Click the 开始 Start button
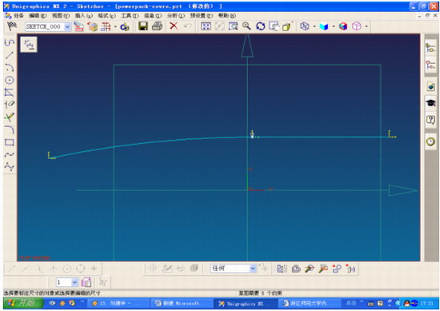The width and height of the screenshot is (440, 311). tap(23, 303)
